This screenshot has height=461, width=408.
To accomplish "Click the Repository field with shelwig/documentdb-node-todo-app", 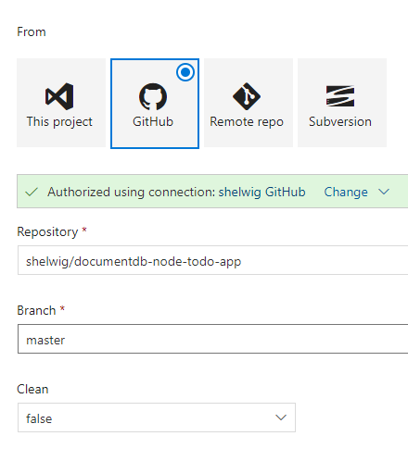I will (x=212, y=260).
